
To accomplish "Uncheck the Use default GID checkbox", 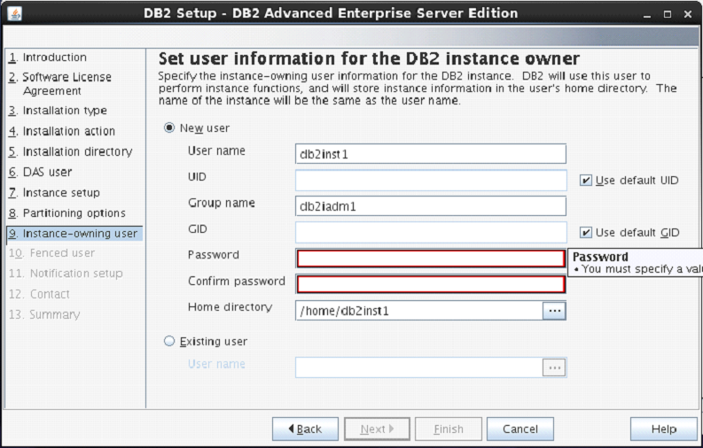I will [x=585, y=233].
